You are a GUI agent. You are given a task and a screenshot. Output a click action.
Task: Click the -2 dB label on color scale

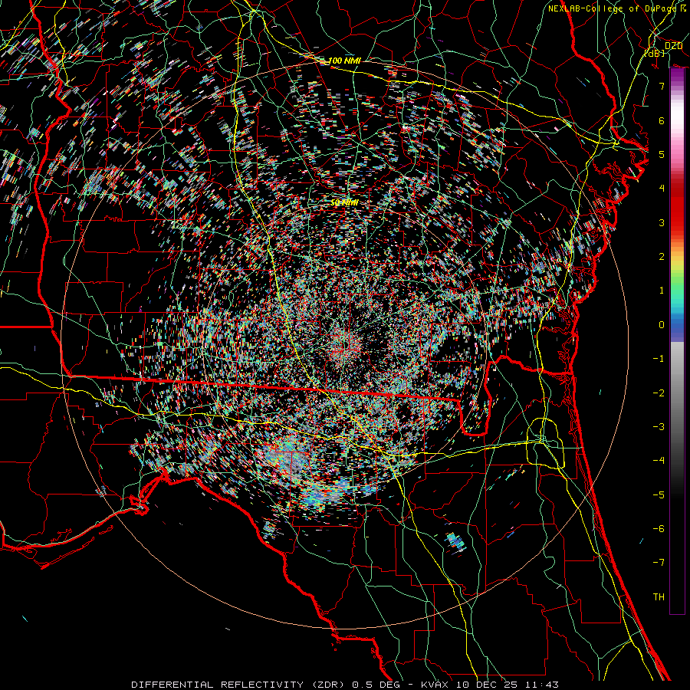(x=659, y=393)
